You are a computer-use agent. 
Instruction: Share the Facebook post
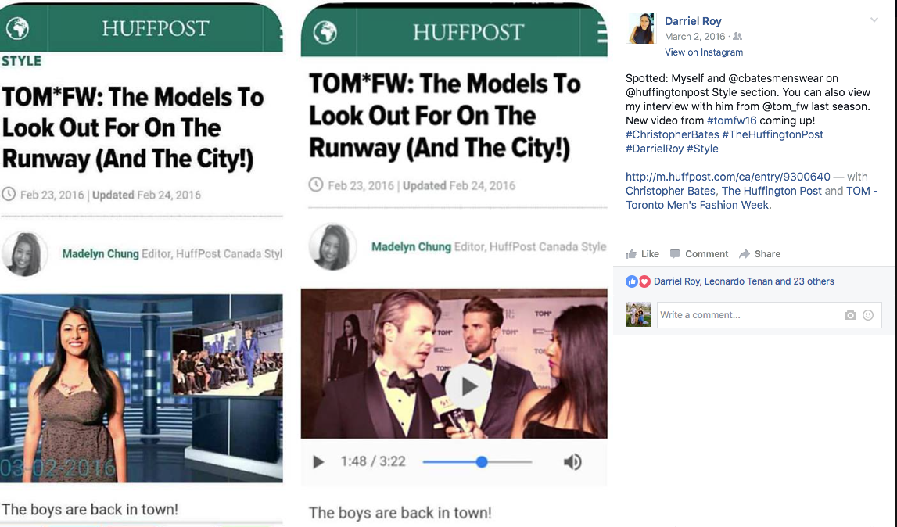point(759,254)
